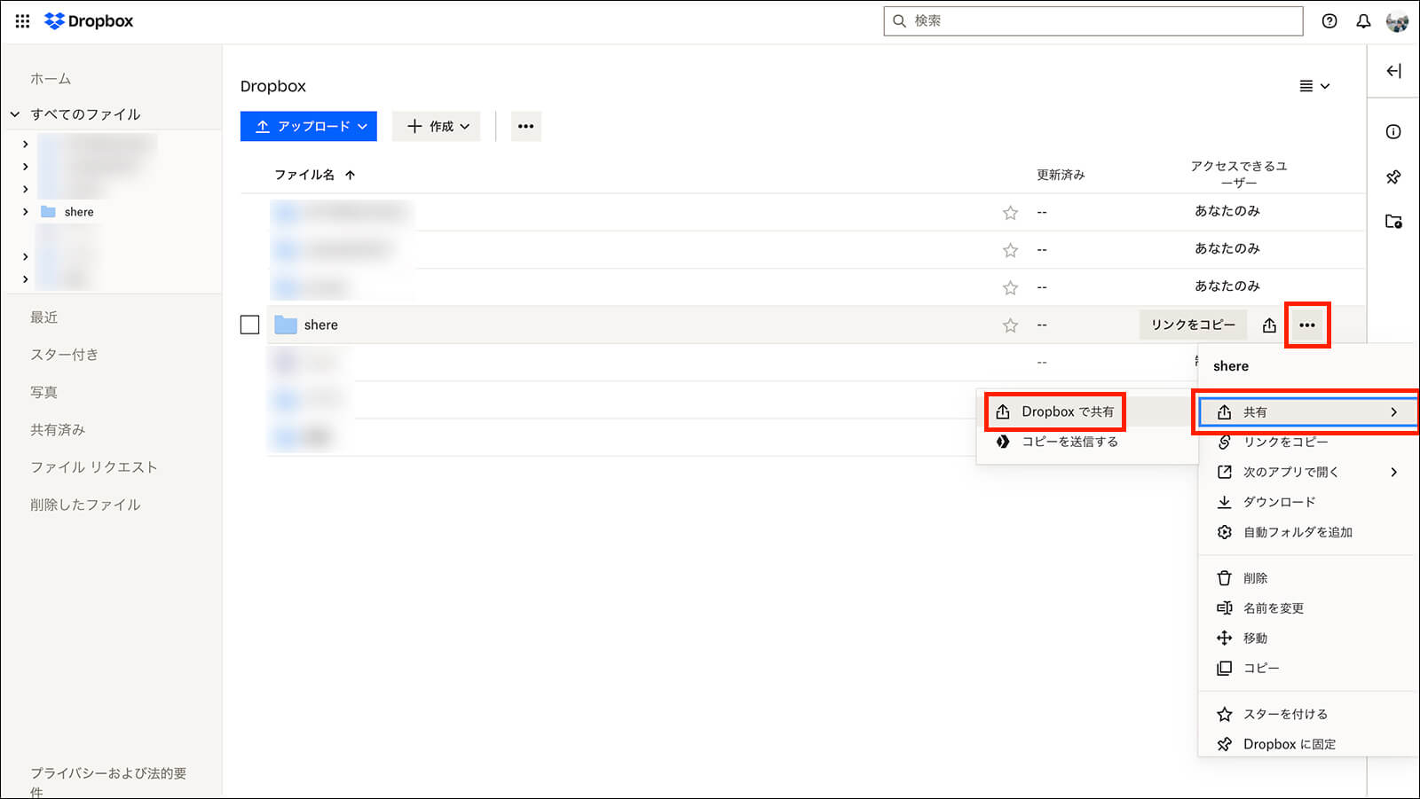Click the shere folder icon in file list
Screen dimensions: 1420x799
(x=286, y=325)
